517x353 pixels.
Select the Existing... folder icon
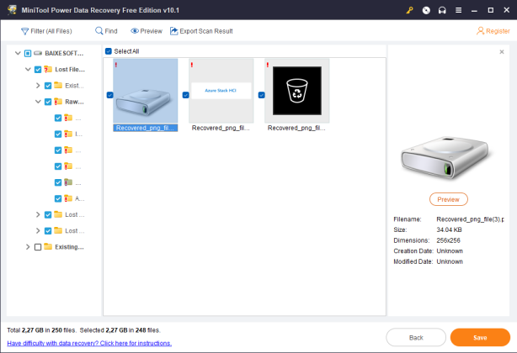[48, 246]
